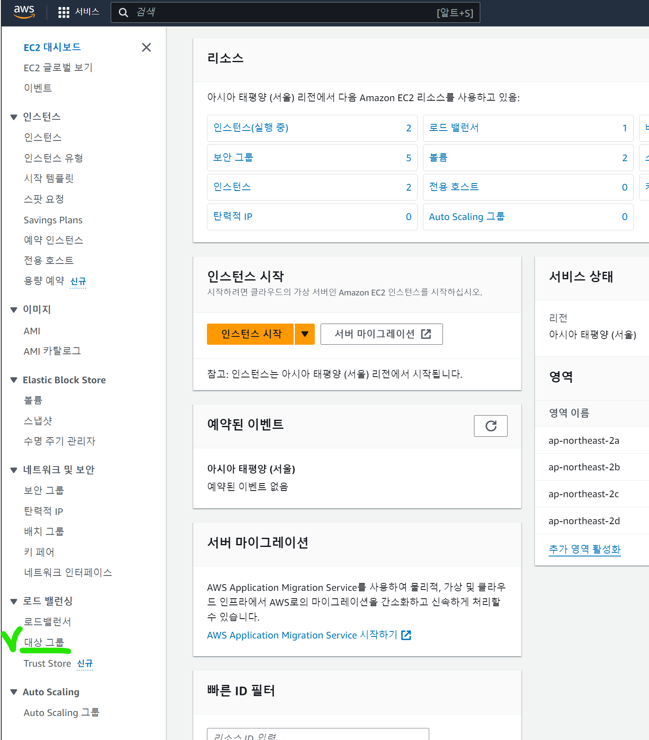Open 네트워크 인터페이스 page
The height and width of the screenshot is (740, 649).
(x=68, y=572)
